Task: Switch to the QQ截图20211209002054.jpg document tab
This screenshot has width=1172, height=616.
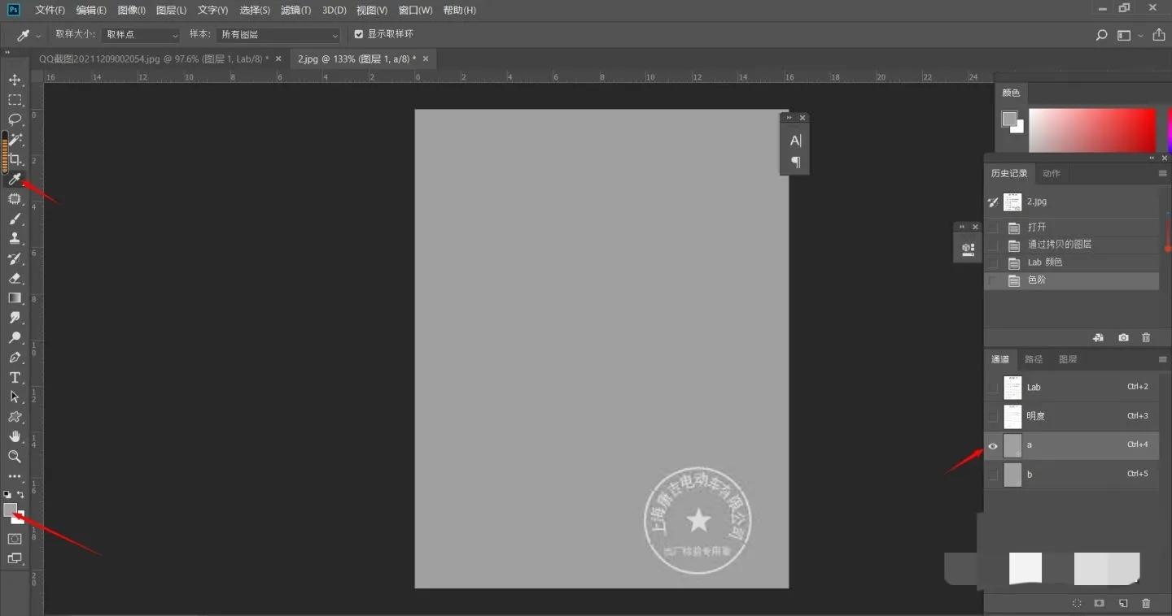Action: coord(154,59)
